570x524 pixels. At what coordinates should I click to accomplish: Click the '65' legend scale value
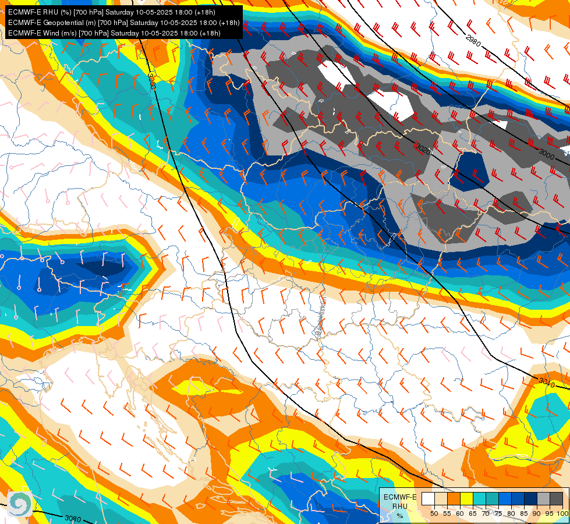click(473, 514)
